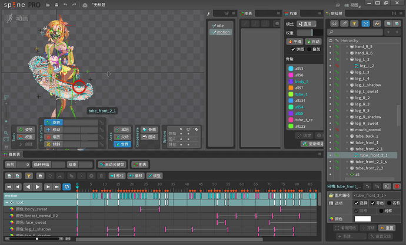Toggle the loop playback button
The image size is (406, 245).
[67, 187]
